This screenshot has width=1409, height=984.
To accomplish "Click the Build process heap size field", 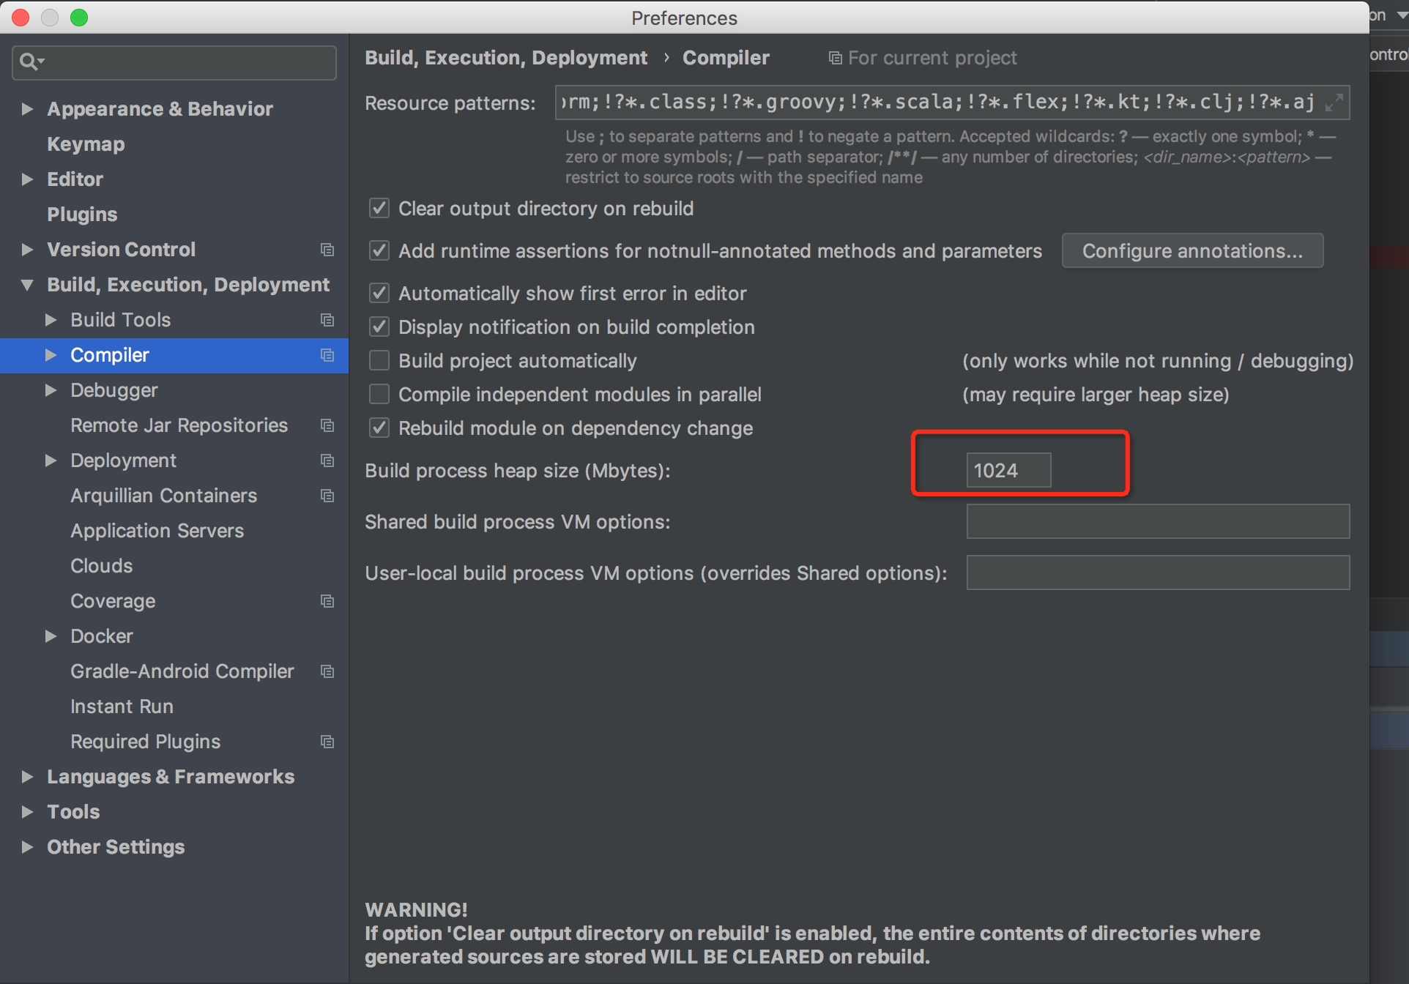I will [1008, 471].
